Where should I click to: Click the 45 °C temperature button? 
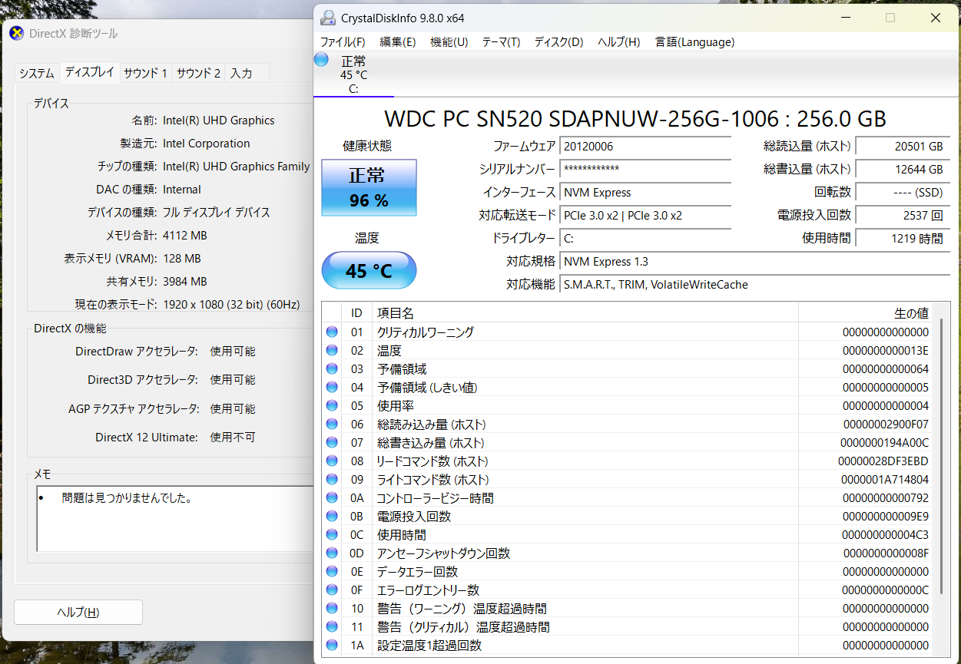[369, 271]
